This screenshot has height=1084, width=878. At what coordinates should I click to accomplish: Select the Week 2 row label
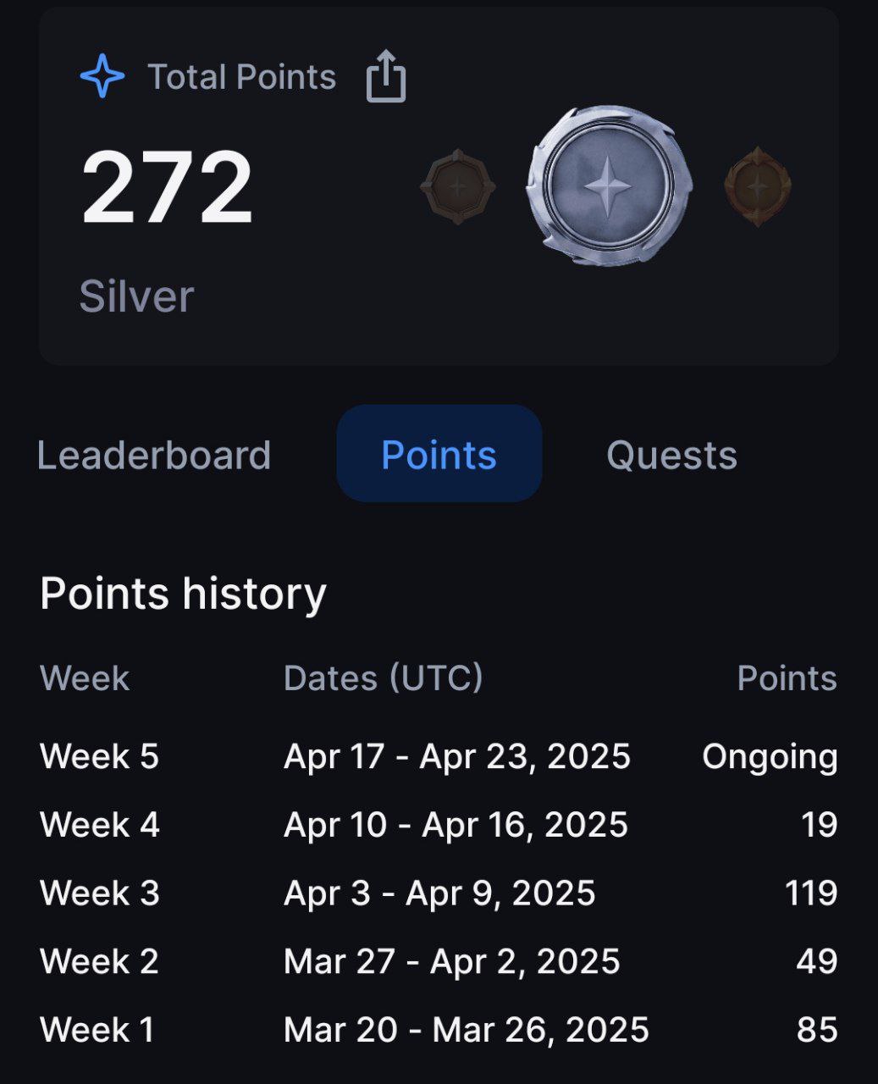[x=100, y=961]
